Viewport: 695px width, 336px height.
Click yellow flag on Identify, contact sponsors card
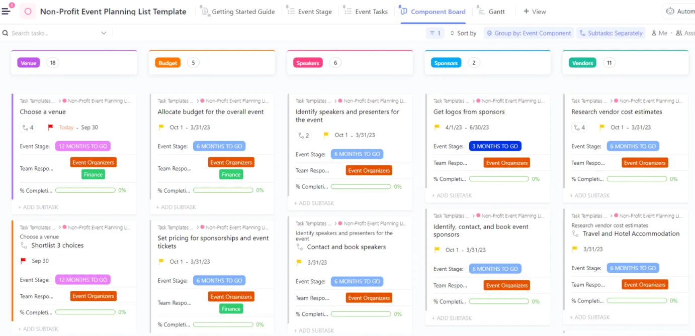(437, 250)
